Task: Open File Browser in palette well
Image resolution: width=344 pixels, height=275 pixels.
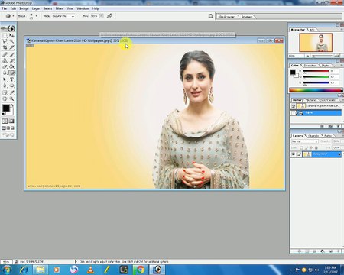Action: pyautogui.click(x=227, y=17)
